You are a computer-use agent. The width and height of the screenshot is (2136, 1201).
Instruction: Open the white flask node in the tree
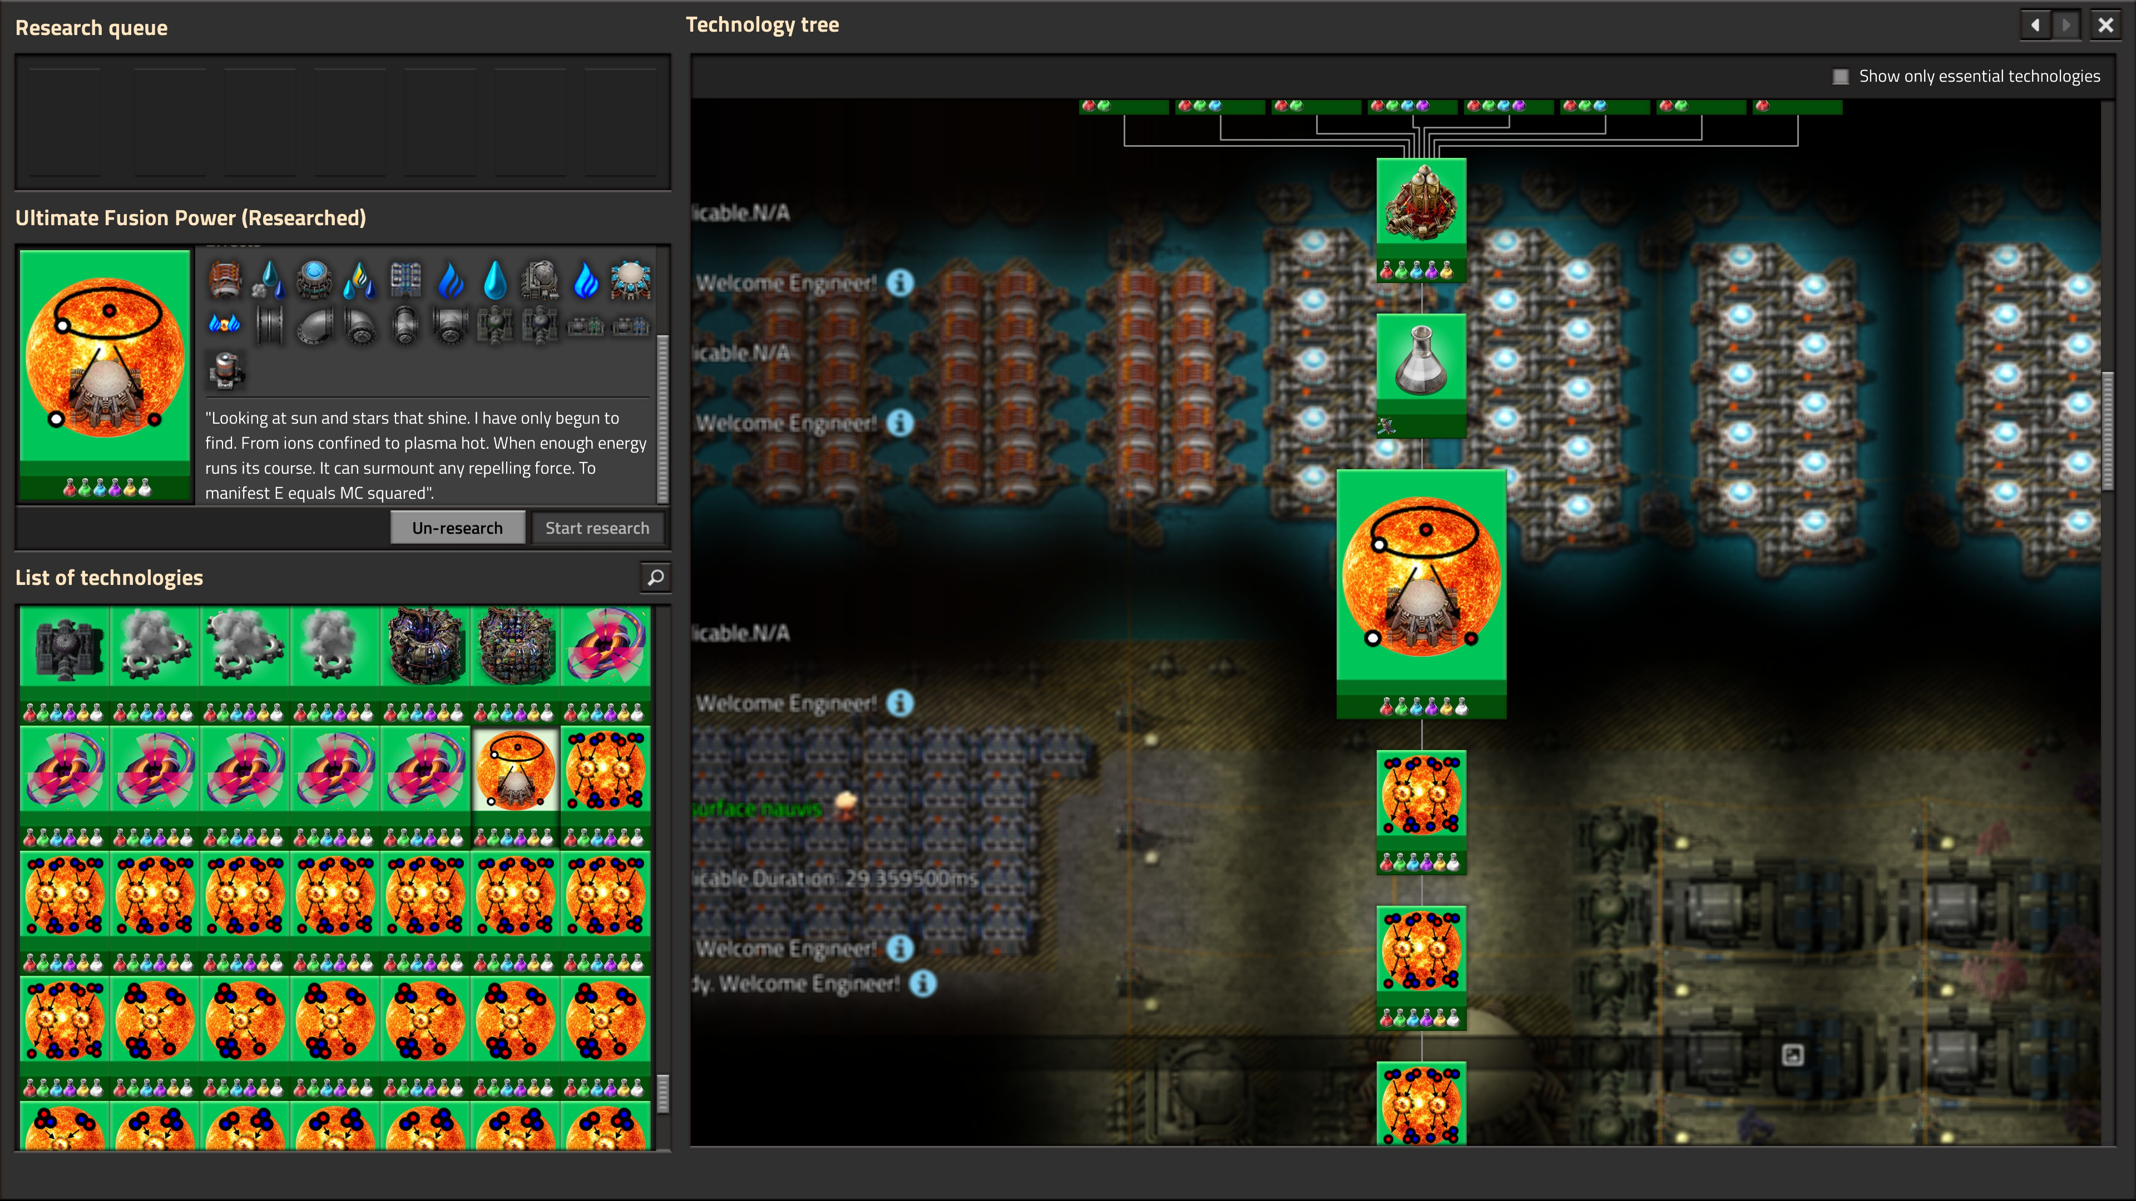[x=1421, y=375]
